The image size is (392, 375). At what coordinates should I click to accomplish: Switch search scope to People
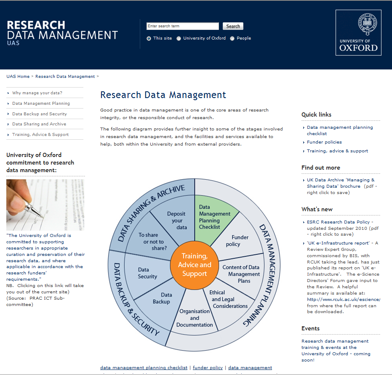[x=232, y=38]
